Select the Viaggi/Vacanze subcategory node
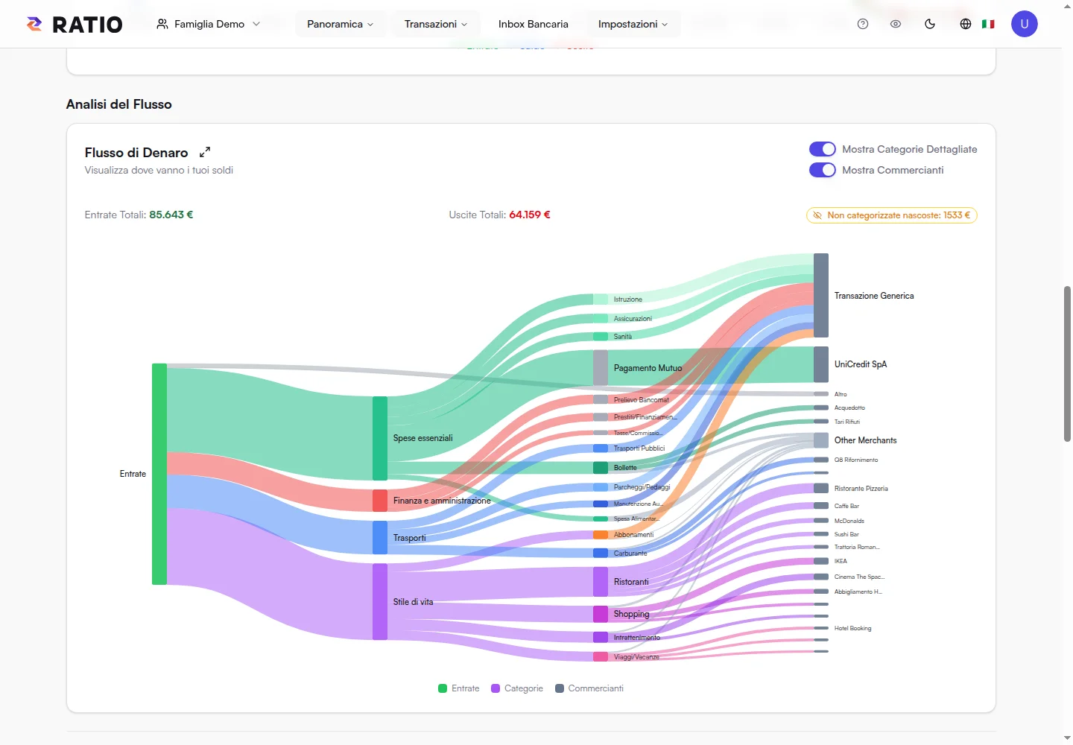Viewport: 1073px width, 745px height. point(601,657)
